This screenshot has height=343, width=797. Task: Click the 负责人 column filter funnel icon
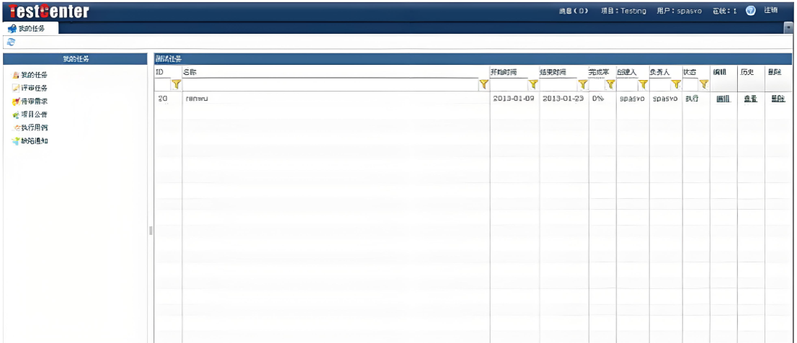(676, 84)
